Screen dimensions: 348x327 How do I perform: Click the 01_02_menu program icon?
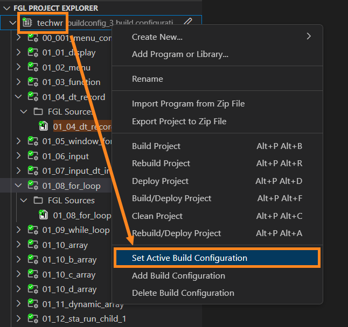click(x=33, y=68)
